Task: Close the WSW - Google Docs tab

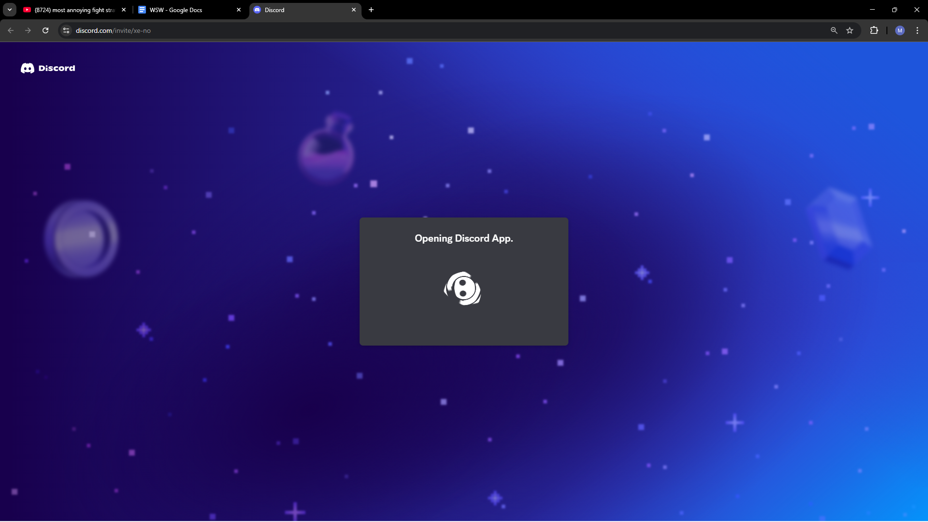Action: point(239,10)
